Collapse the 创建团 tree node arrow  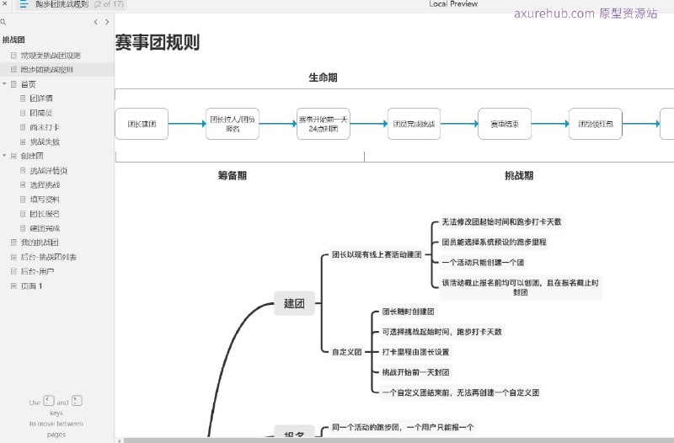(x=4, y=156)
